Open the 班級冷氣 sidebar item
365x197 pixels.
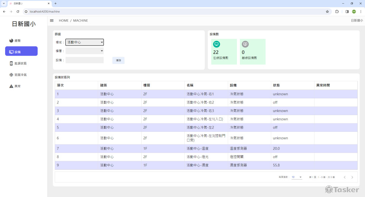(20, 75)
